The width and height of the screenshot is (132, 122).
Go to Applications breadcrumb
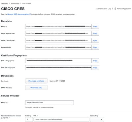coord(15,3)
